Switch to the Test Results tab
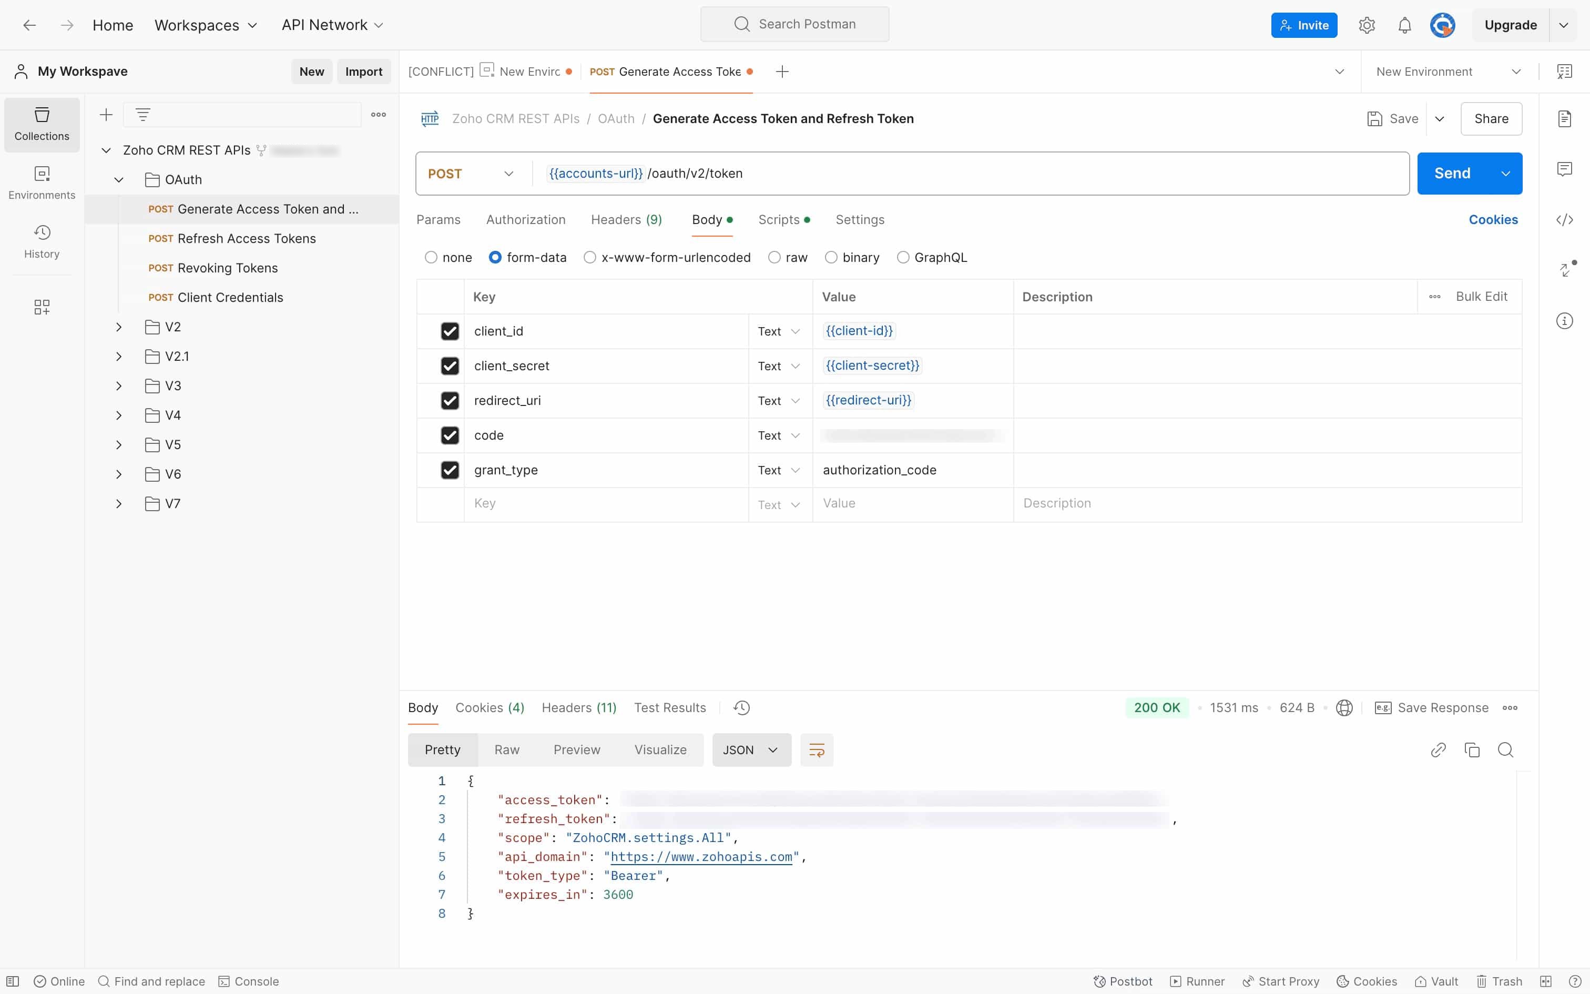 pos(669,707)
